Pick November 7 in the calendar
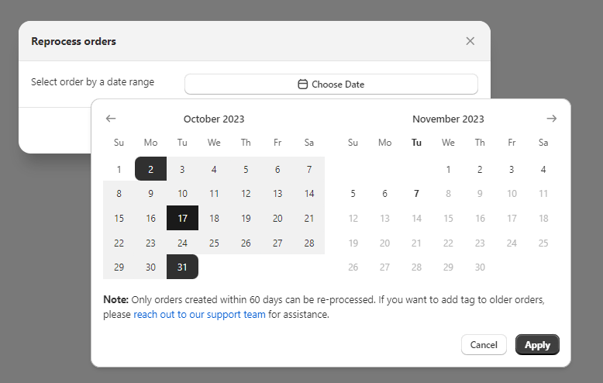 [x=416, y=194]
